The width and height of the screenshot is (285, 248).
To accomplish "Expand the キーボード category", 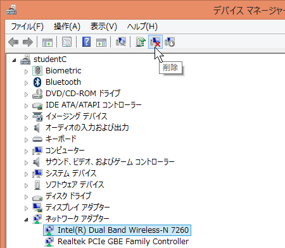I will (x=26, y=140).
